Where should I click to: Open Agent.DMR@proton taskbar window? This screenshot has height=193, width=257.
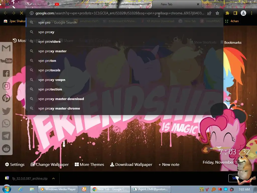(x=151, y=189)
